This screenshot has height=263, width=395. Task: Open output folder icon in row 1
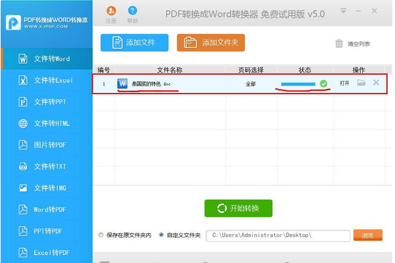tap(361, 82)
